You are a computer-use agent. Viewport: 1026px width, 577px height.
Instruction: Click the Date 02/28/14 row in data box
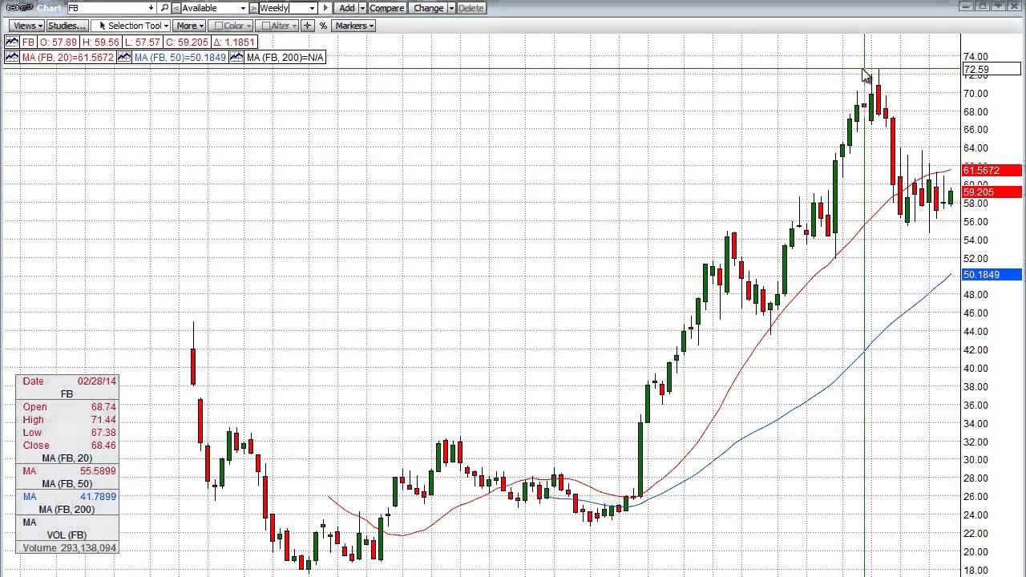(x=67, y=381)
